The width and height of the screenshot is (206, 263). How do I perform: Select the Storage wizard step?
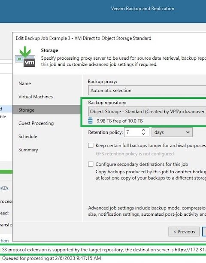pyautogui.click(x=47, y=110)
